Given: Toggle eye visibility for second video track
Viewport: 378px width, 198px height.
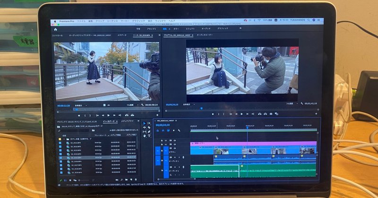Looking at the screenshot, I should [175, 145].
